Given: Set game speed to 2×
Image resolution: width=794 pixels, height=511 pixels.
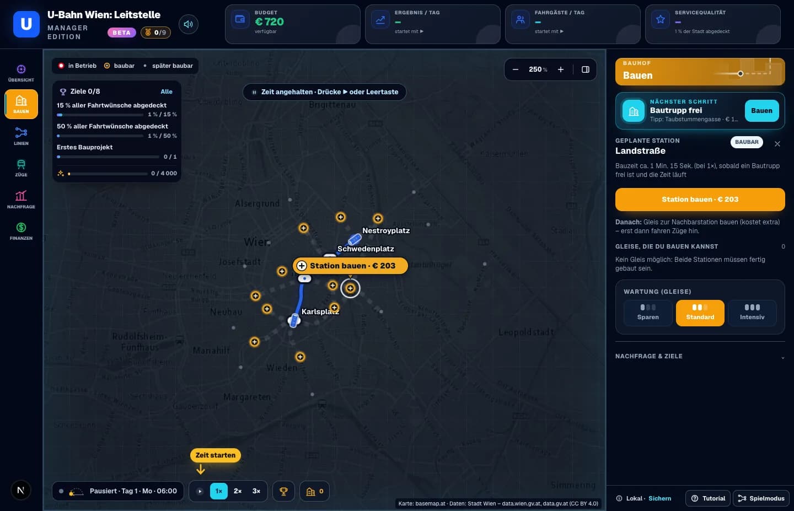Looking at the screenshot, I should (238, 491).
